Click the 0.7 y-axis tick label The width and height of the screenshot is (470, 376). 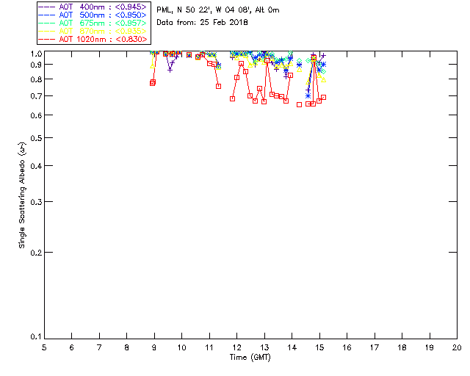36,96
